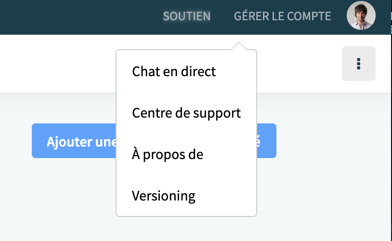This screenshot has height=241, width=392.
Task: Expand account management from GÉRER LE COMPTE
Action: coord(282,16)
